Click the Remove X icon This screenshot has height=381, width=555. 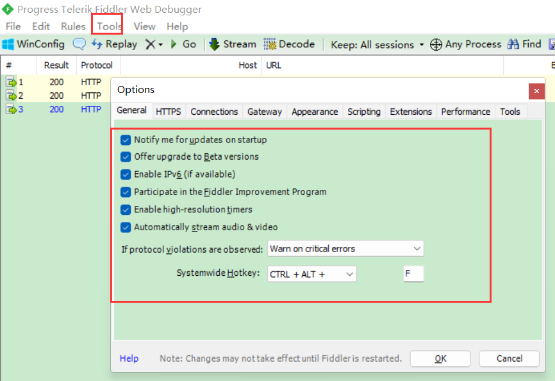pos(151,44)
